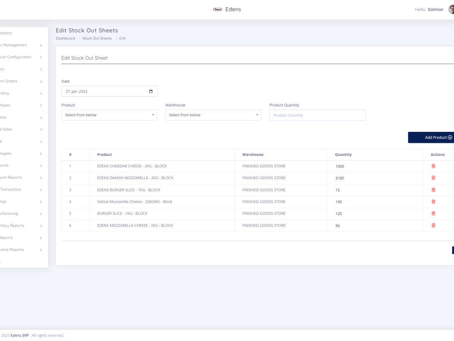
Task: Remove the EDENS MOZZARELLA CHEESE row
Action: tap(433, 226)
